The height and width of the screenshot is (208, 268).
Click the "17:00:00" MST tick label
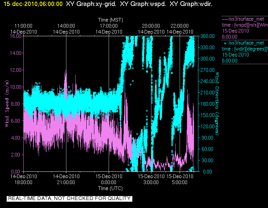(x=109, y=26)
